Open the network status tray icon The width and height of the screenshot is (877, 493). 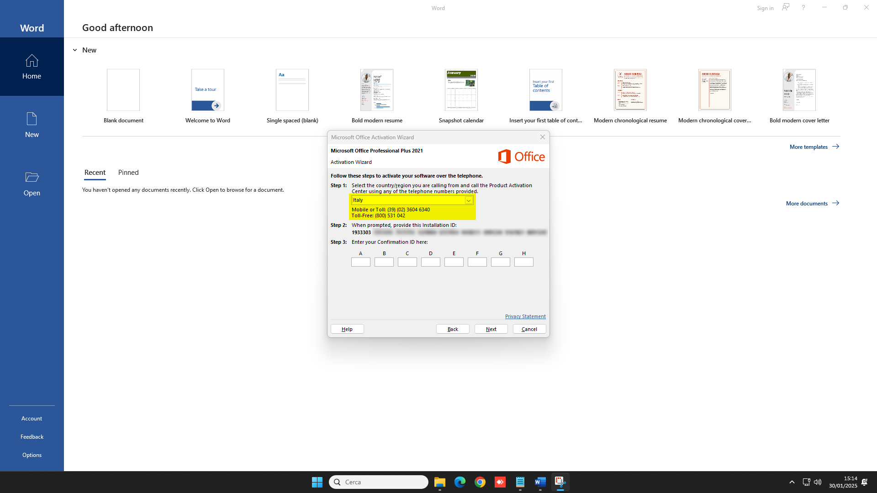[x=806, y=482]
